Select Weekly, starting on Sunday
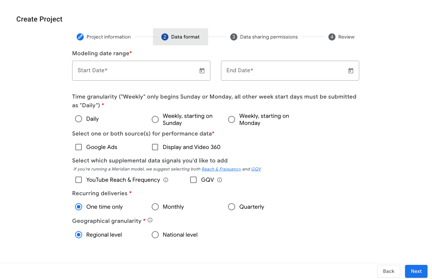The height and width of the screenshot is (279, 432). click(155, 119)
